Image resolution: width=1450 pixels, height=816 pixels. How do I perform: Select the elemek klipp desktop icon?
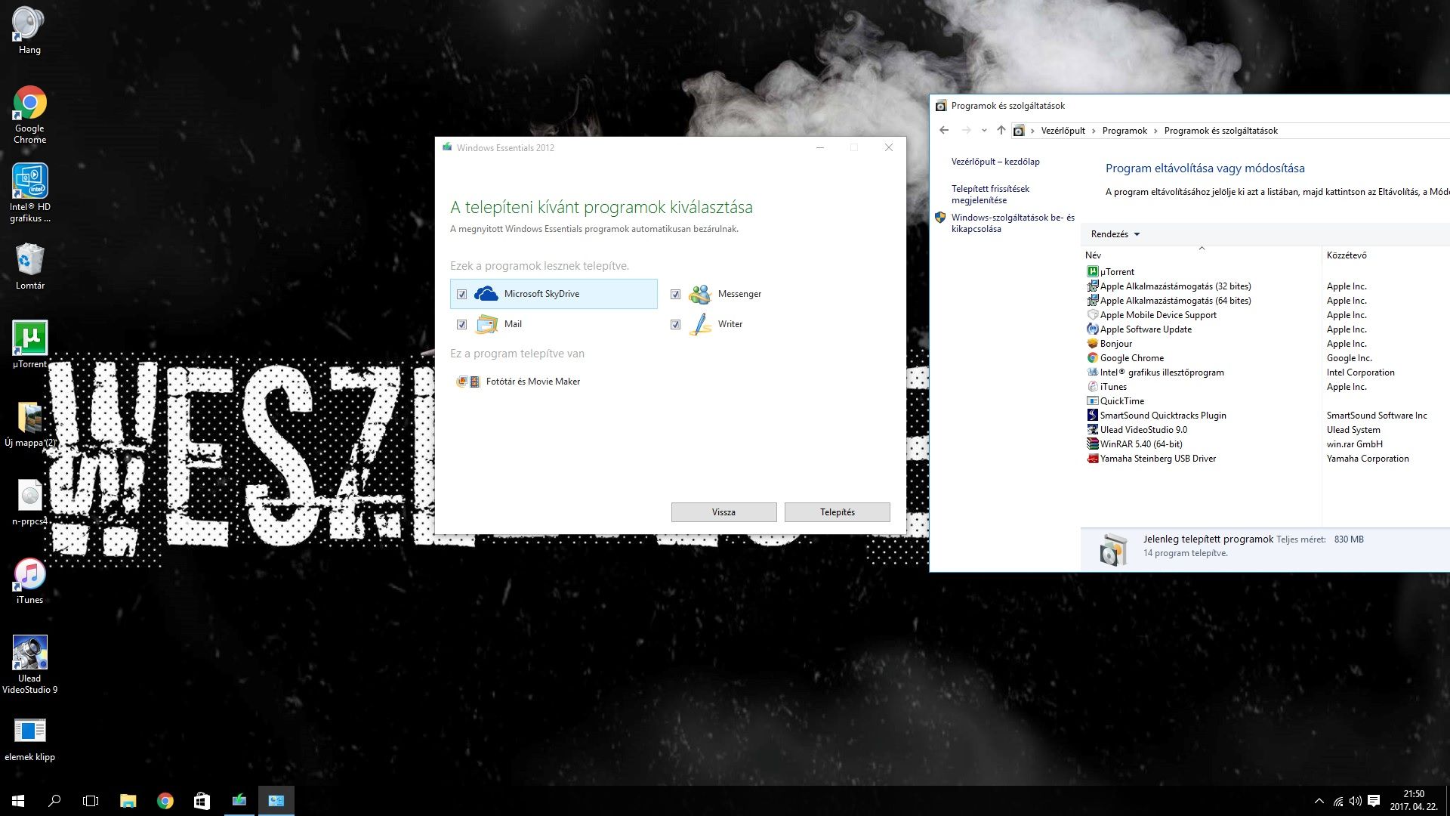29,740
